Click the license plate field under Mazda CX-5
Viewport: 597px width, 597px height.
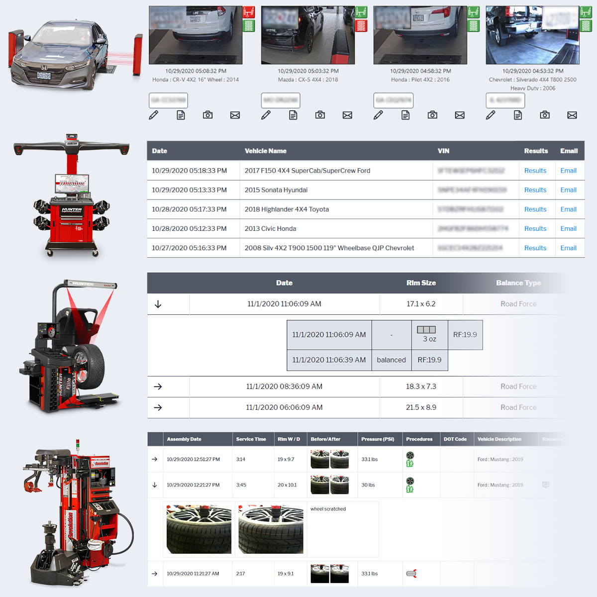click(x=281, y=100)
